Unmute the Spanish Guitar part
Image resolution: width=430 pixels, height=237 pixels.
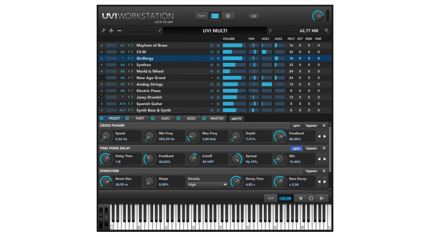coord(212,104)
